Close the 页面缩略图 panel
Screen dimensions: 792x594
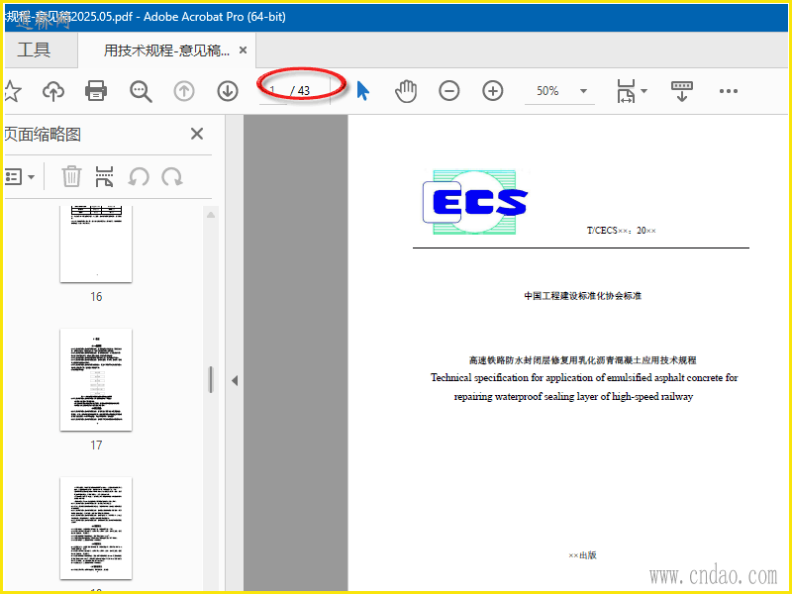[197, 134]
